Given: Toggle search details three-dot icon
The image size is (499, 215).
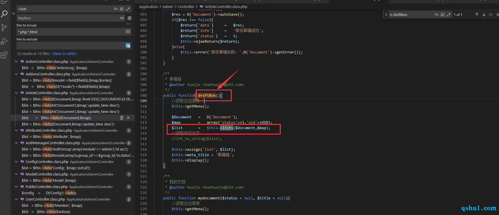Looking at the screenshot, I should click(128, 24).
